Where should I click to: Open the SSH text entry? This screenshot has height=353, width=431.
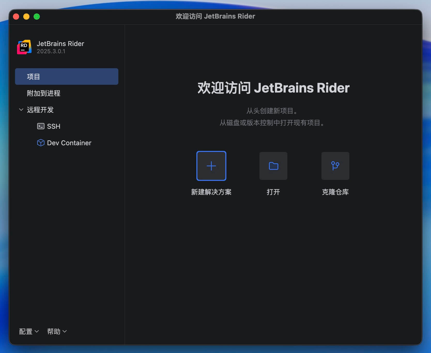click(x=54, y=126)
